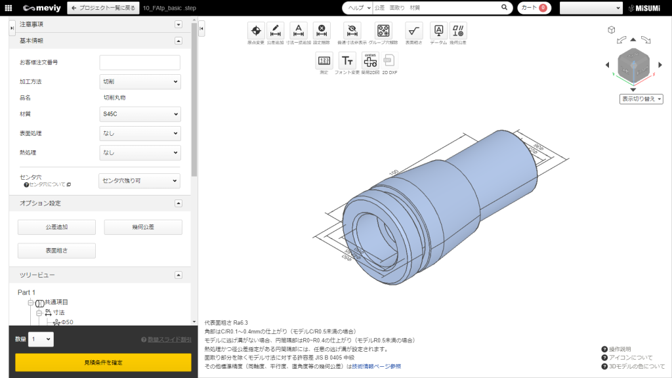Export the model as 2D DXF
The image size is (672, 378).
(x=390, y=61)
